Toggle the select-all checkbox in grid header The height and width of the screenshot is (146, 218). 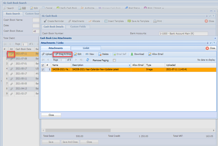click(42, 65)
